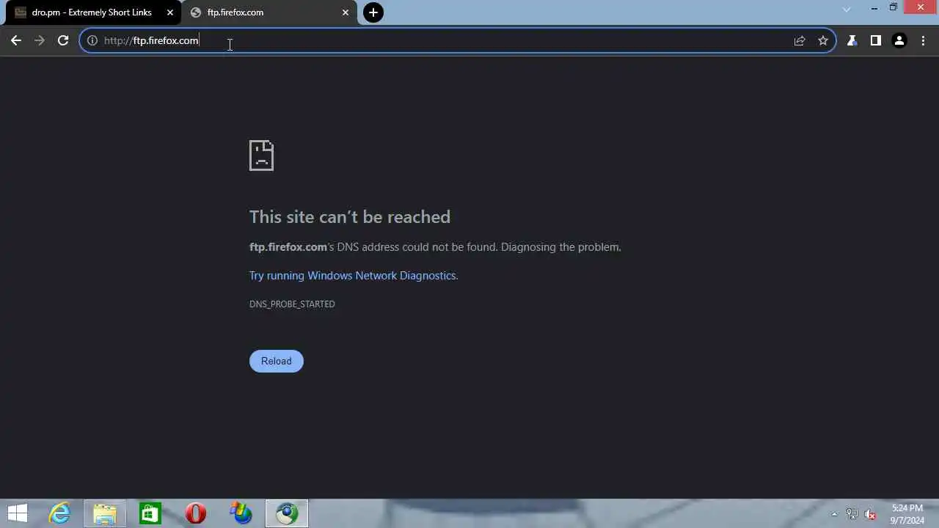Minimize the browser window
The image size is (939, 528).
point(874,8)
